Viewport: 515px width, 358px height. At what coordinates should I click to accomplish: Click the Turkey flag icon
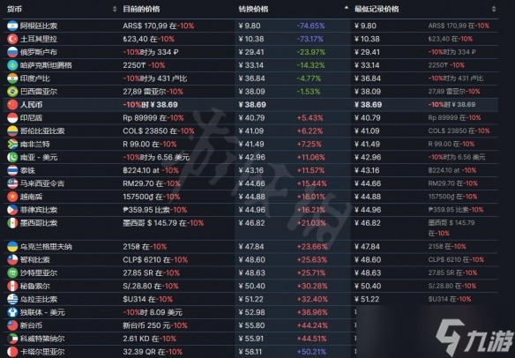click(12, 39)
